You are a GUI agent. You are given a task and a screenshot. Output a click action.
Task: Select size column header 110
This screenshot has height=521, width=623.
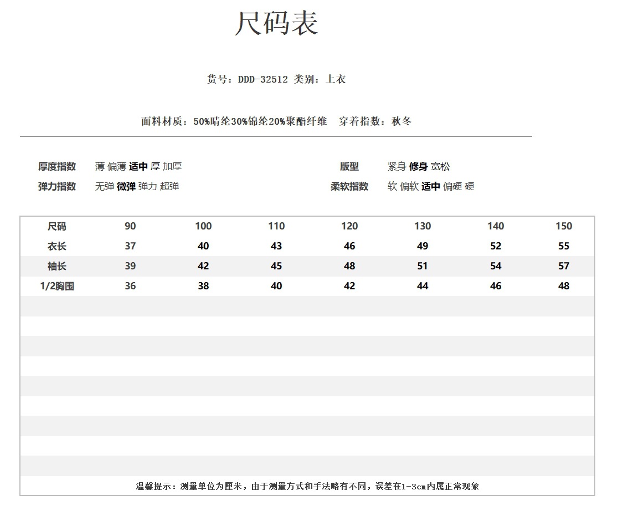click(x=276, y=226)
